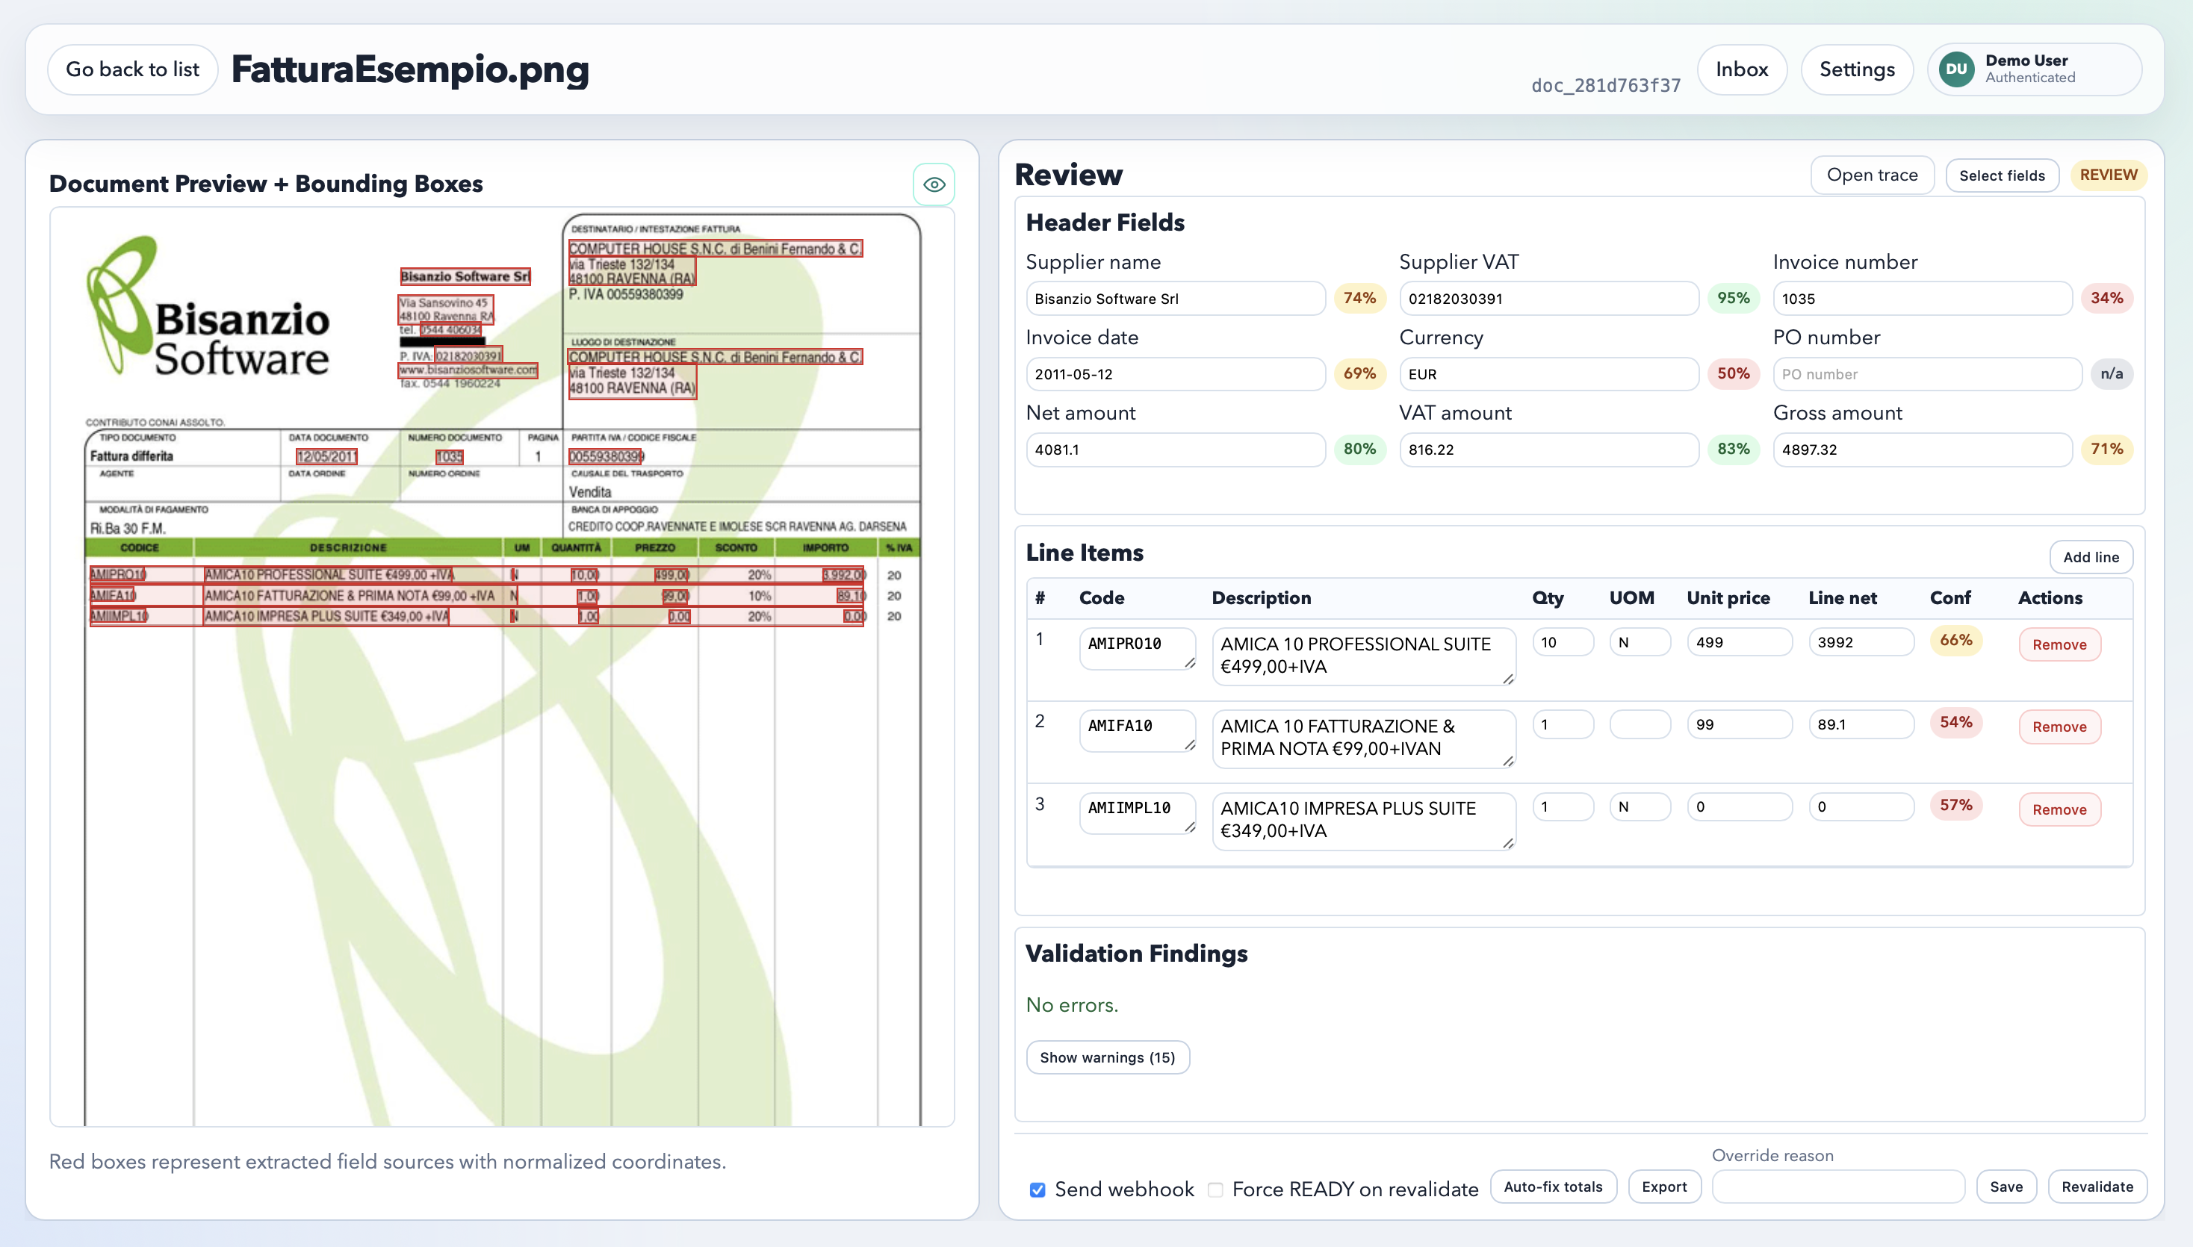This screenshot has width=2193, height=1247.
Task: Open the Inbox
Action: (x=1742, y=69)
